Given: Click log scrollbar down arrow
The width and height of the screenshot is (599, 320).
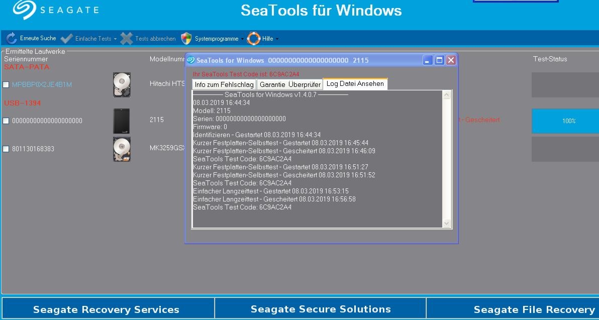Looking at the screenshot, I should click(447, 224).
